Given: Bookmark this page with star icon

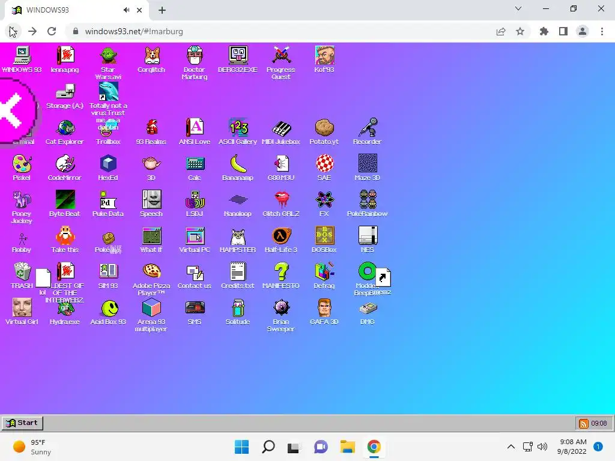Looking at the screenshot, I should click(x=520, y=31).
